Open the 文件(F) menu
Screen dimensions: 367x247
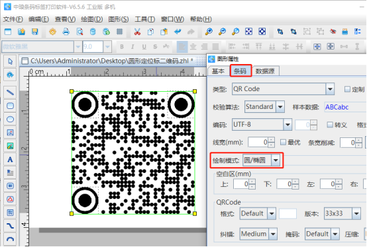coord(13,19)
